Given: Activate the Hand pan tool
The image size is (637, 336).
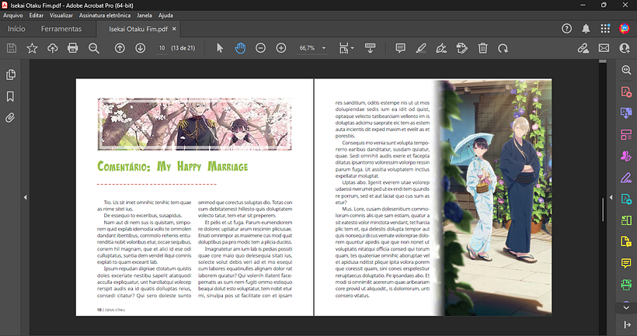Looking at the screenshot, I should [x=240, y=48].
